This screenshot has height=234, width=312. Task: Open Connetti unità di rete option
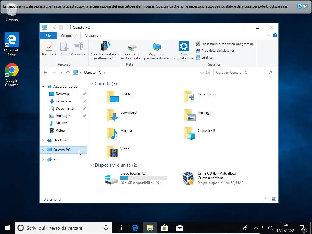(132, 51)
